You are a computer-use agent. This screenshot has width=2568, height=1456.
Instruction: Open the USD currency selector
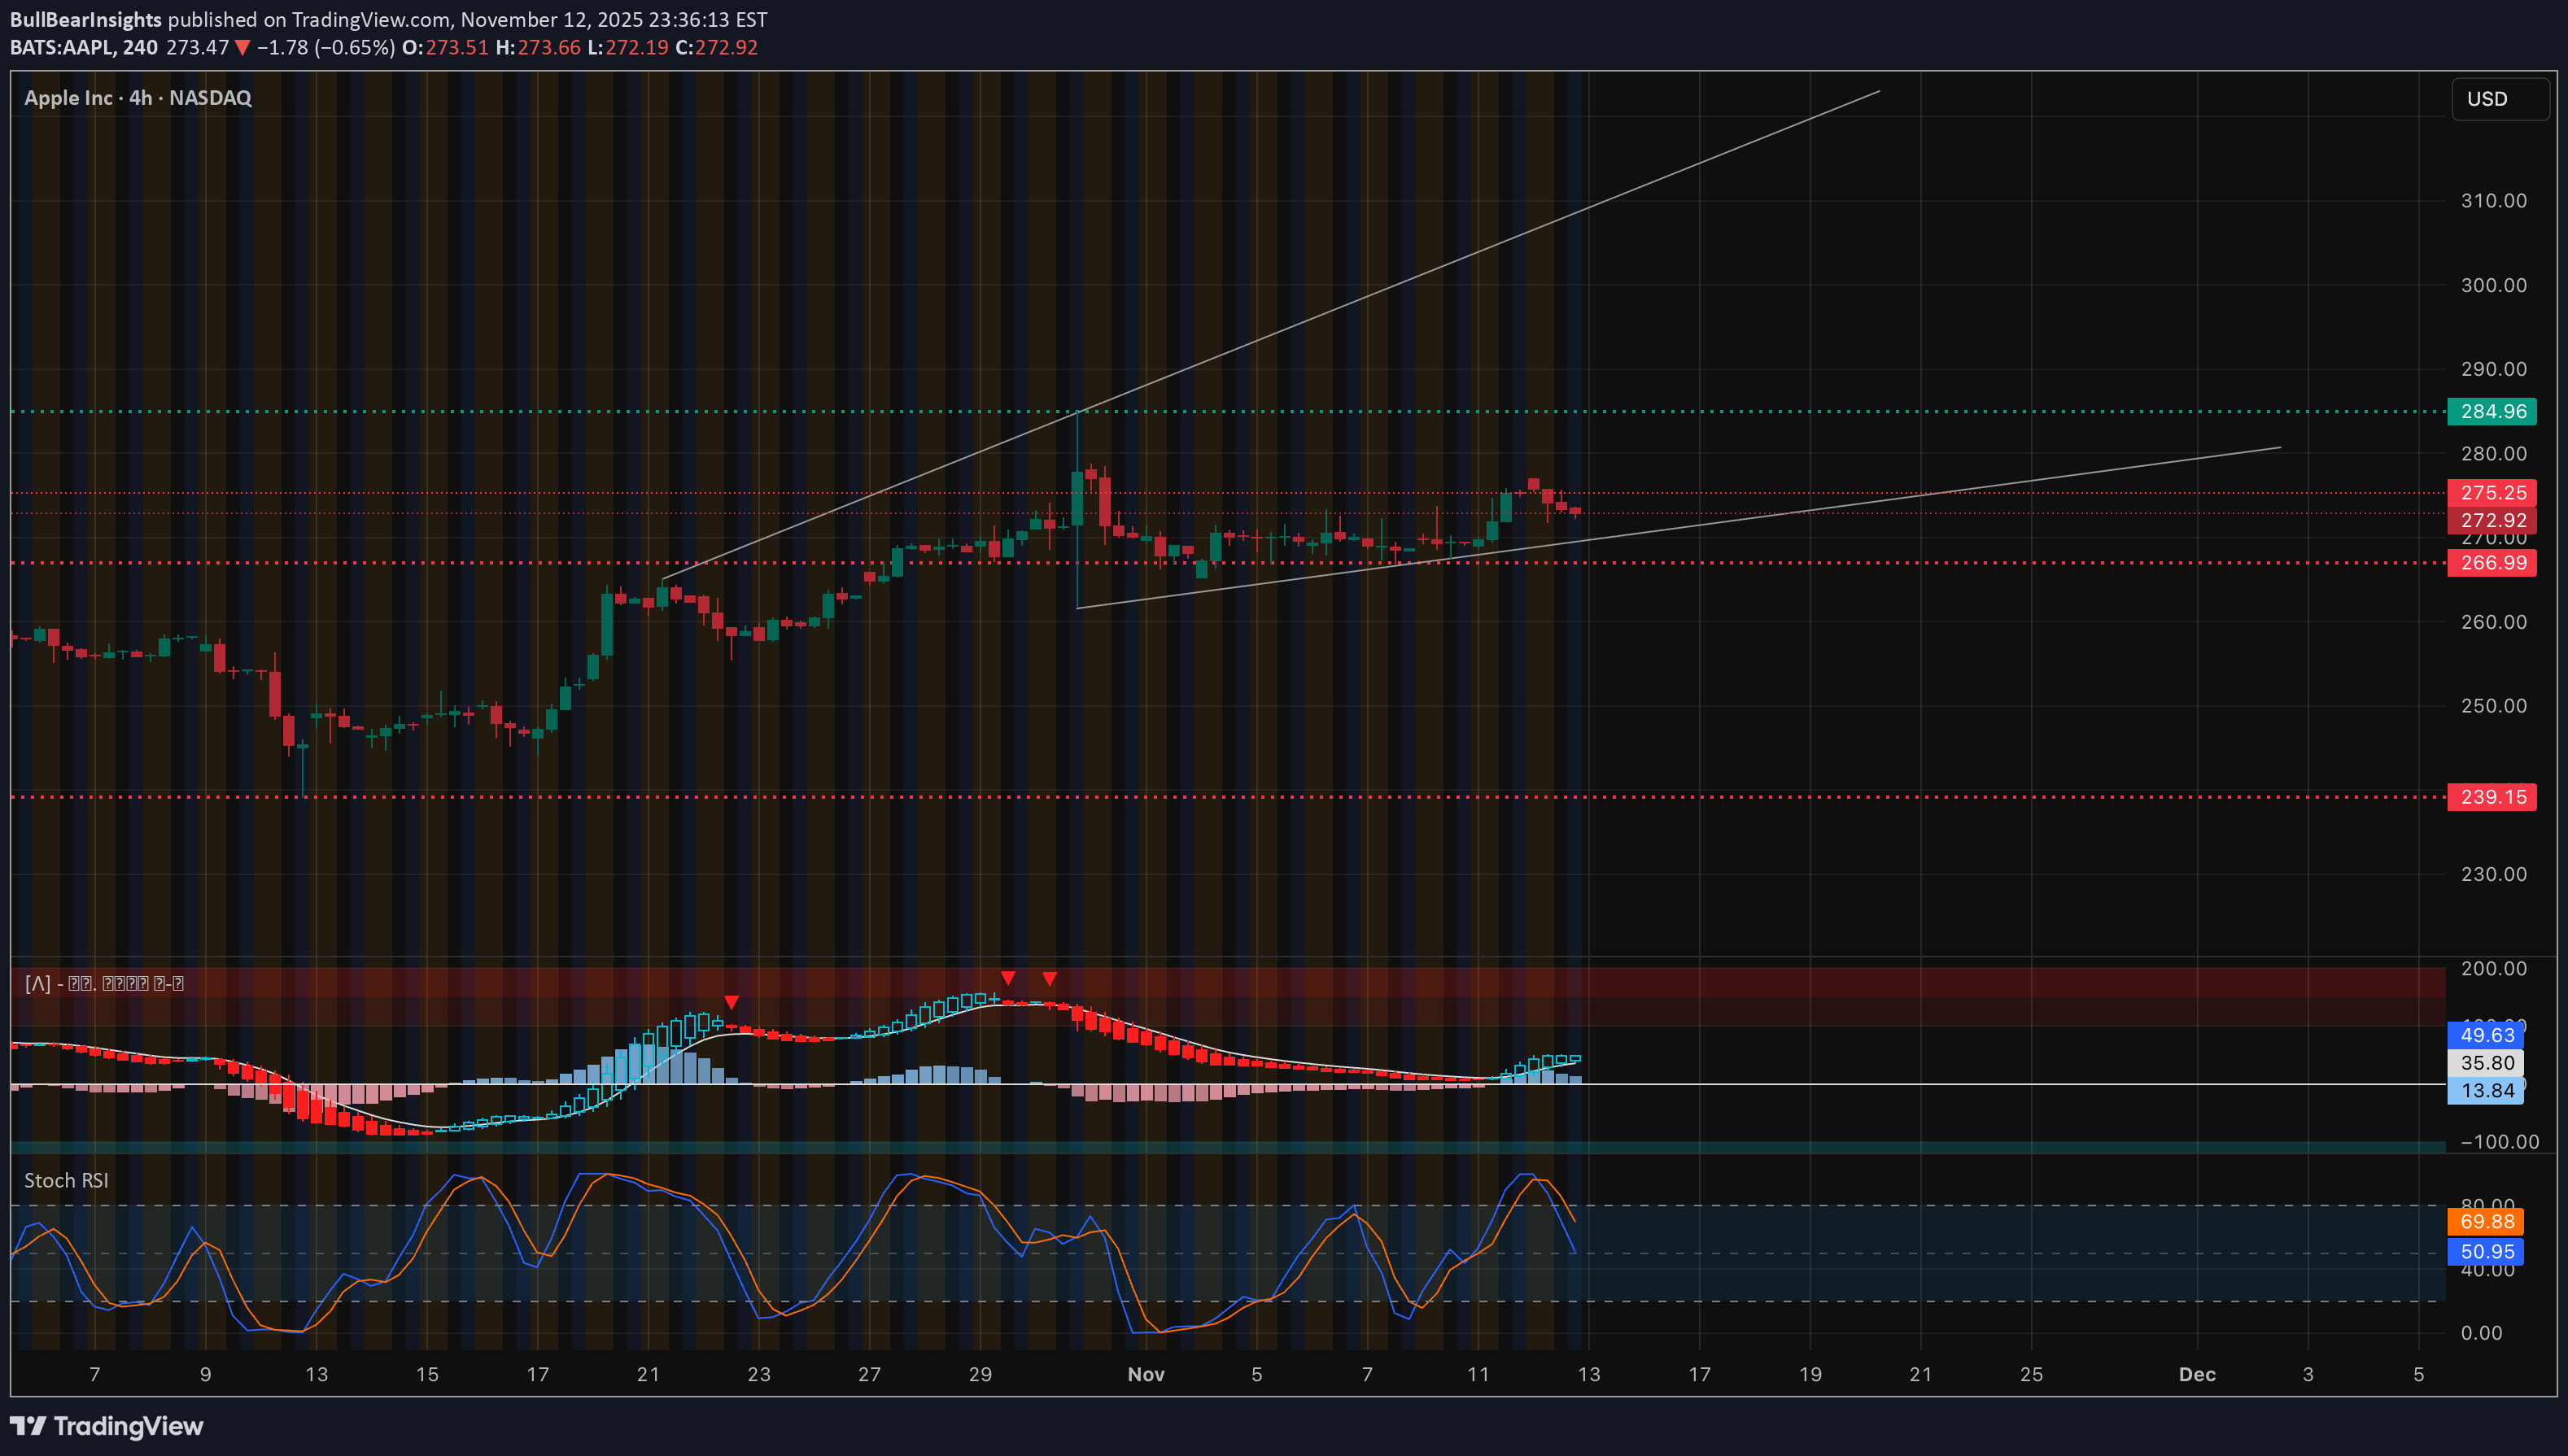tap(2498, 98)
